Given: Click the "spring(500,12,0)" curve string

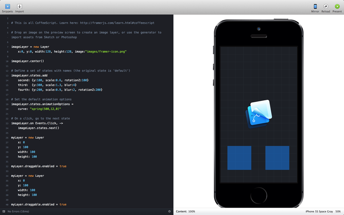Looking at the screenshot, I should [46, 109].
